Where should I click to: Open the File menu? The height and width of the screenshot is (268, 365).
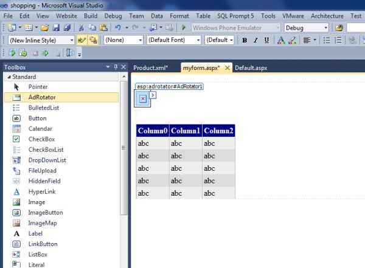(x=8, y=16)
